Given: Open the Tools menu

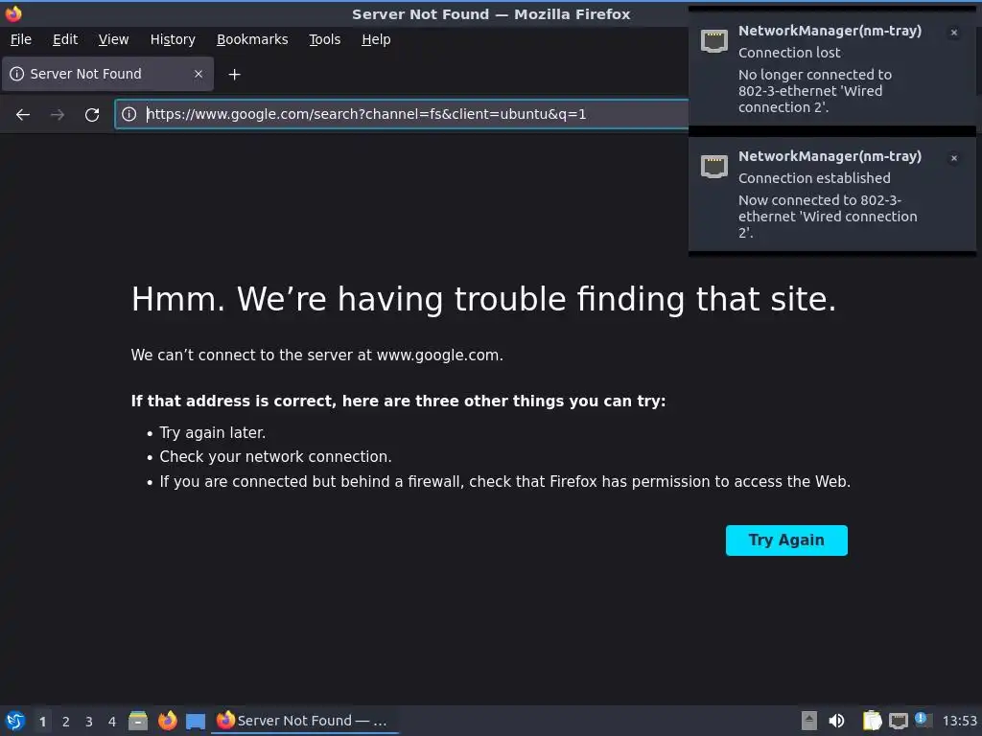Looking at the screenshot, I should click(x=324, y=39).
